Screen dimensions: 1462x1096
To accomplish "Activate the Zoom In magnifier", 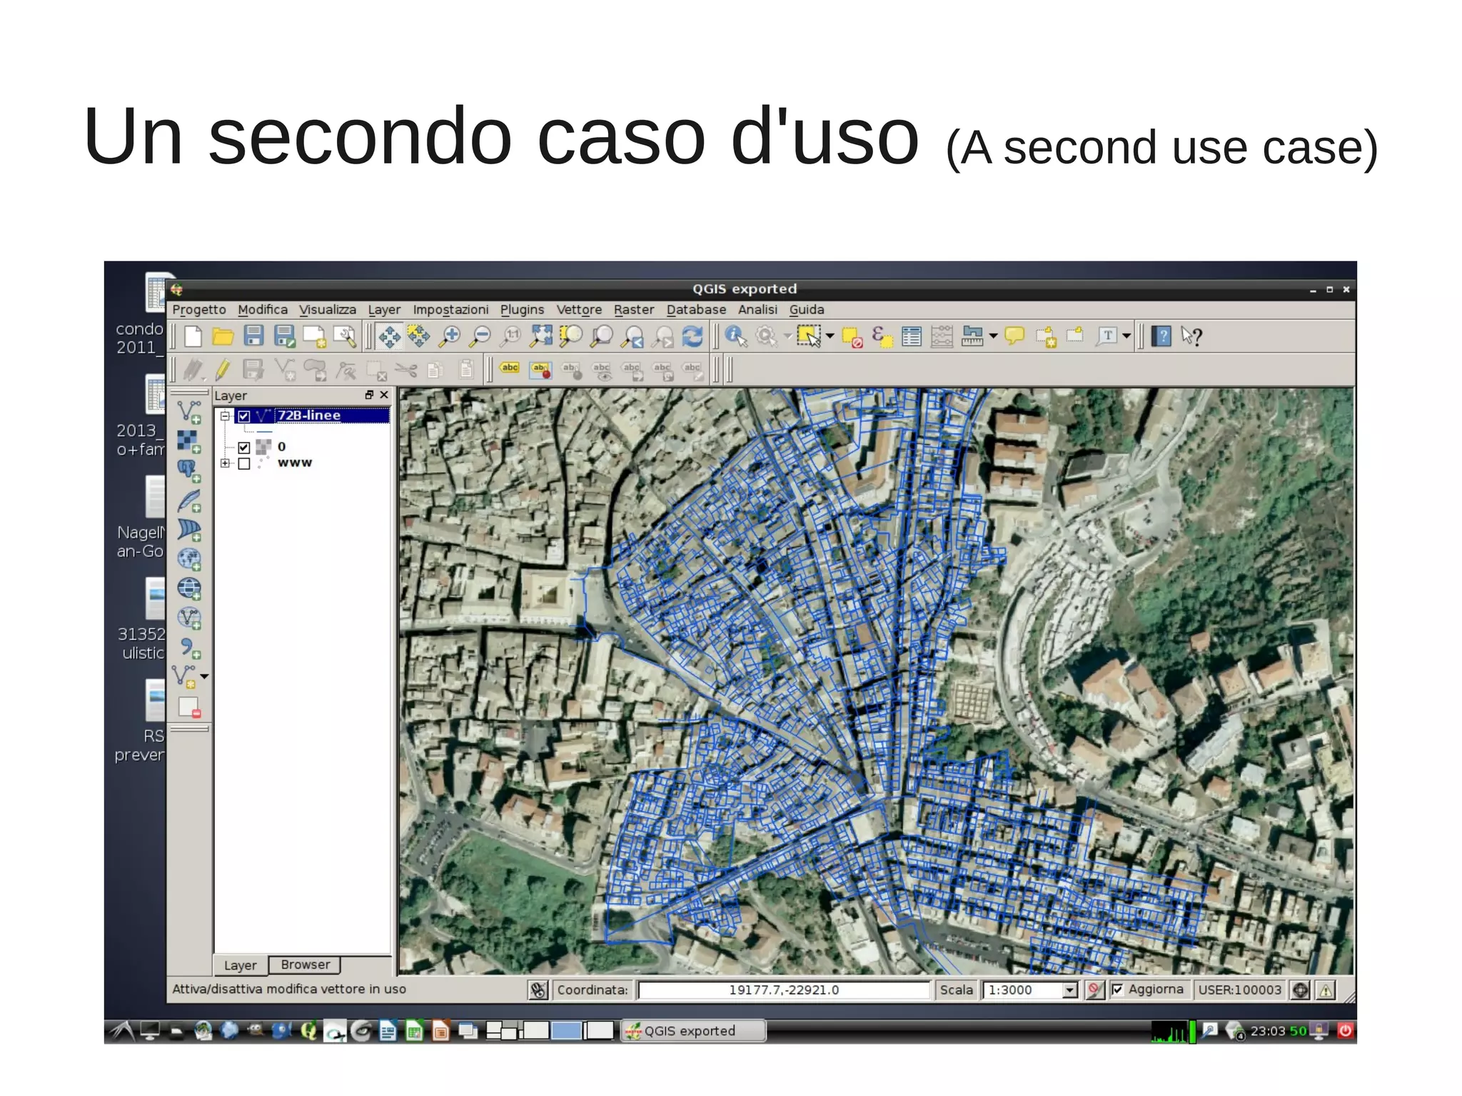I will click(450, 336).
